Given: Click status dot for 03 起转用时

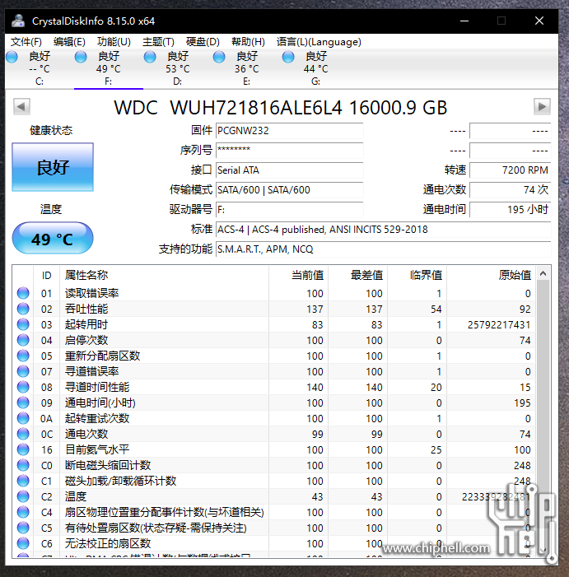Looking at the screenshot, I should (x=23, y=324).
